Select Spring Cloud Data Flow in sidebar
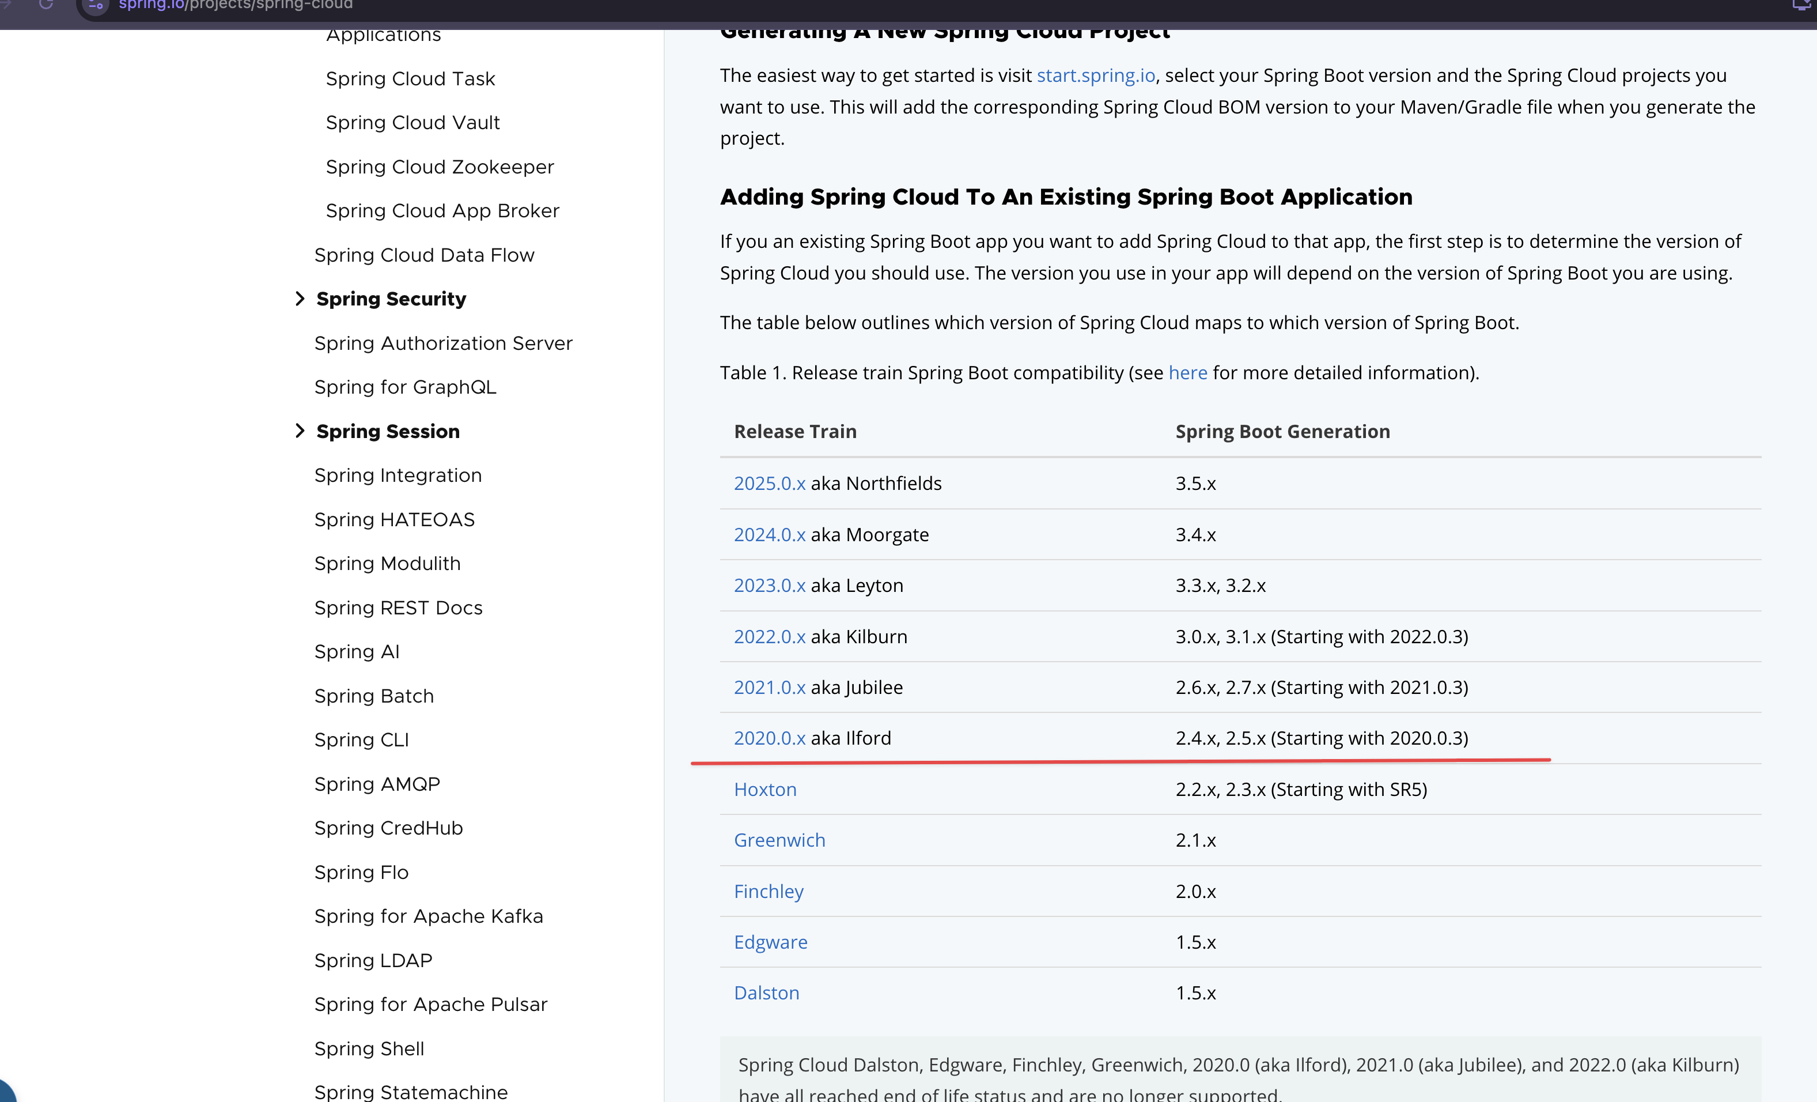Viewport: 1817px width, 1102px height. pos(424,255)
